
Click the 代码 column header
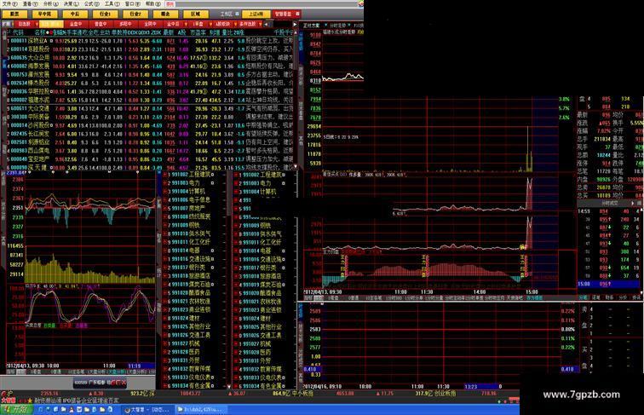tap(18, 32)
